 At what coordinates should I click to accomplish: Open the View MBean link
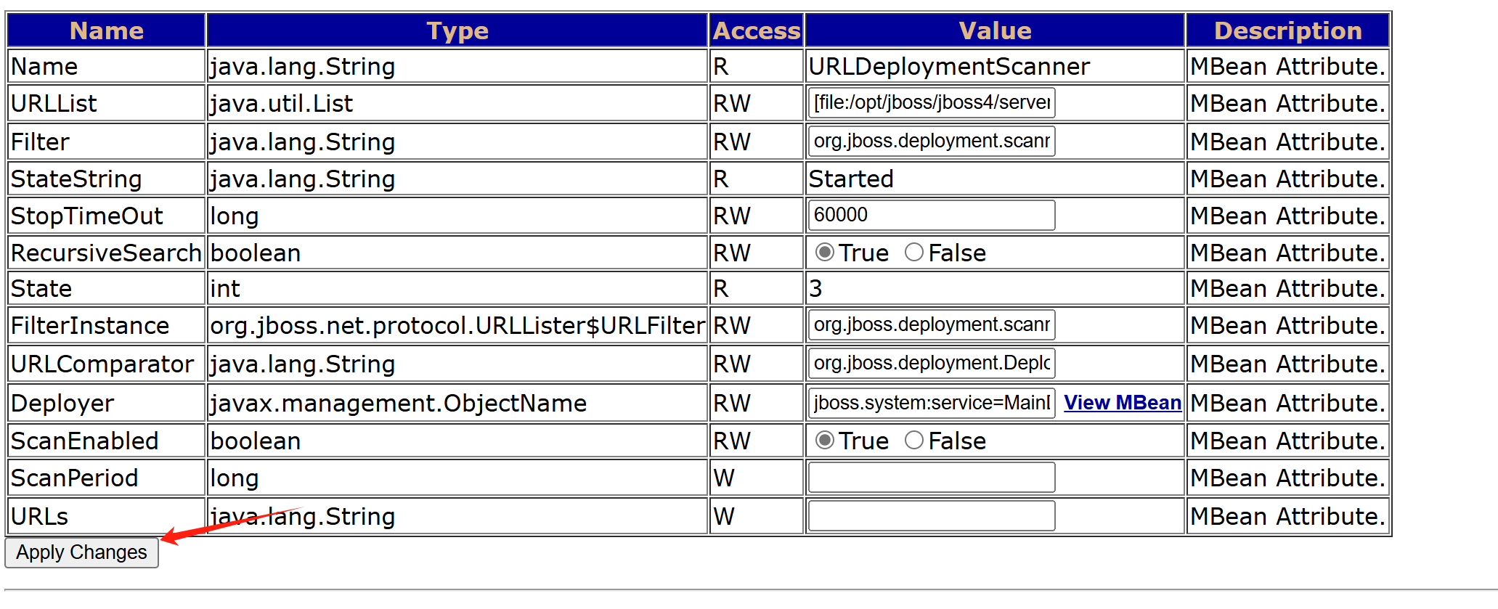point(1123,403)
